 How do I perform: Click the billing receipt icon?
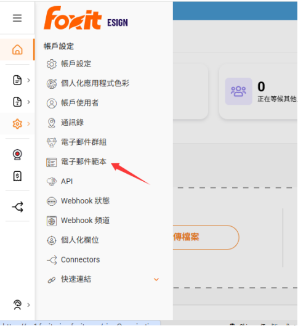click(17, 176)
